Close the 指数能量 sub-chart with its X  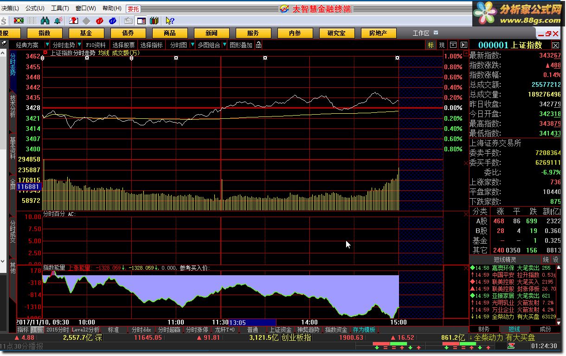466,268
